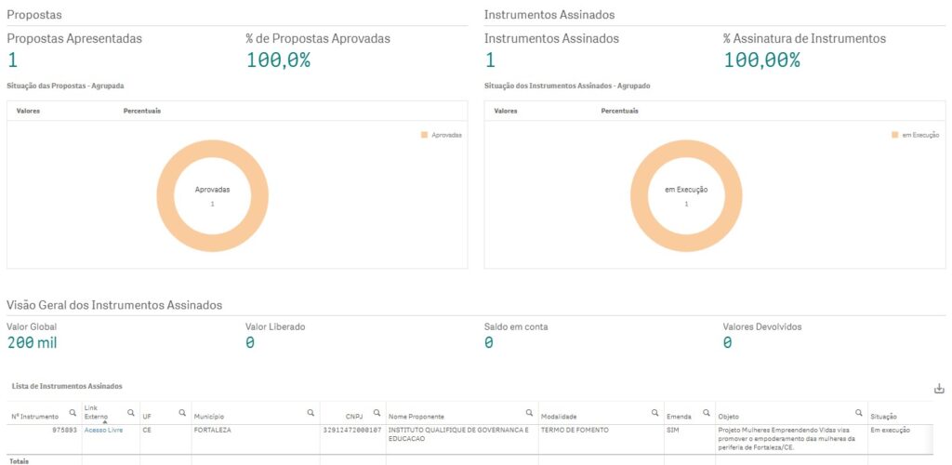Open search on the Emenda column
Viewport: 952px width, 465px height.
pos(706,412)
